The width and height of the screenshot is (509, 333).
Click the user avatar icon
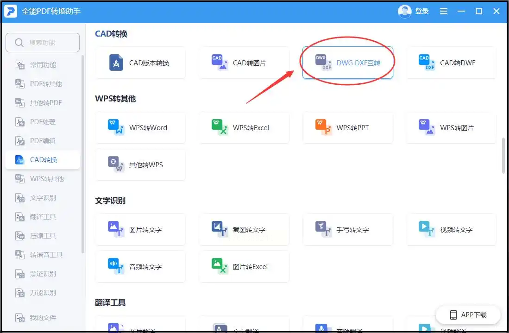pyautogui.click(x=404, y=12)
